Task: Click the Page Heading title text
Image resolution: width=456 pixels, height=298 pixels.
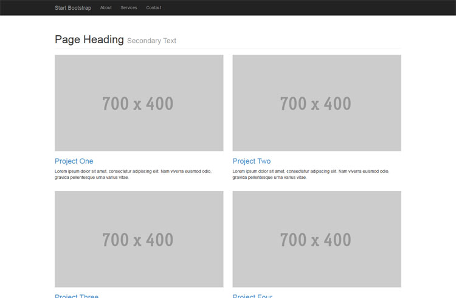Action: click(89, 40)
